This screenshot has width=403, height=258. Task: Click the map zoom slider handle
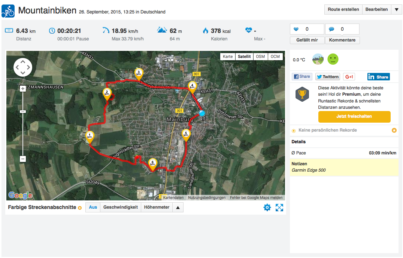tap(23, 112)
